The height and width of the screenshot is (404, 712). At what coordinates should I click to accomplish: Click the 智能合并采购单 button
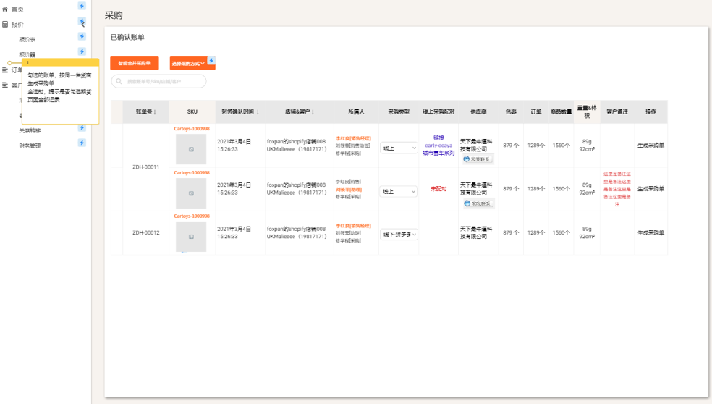pyautogui.click(x=135, y=64)
